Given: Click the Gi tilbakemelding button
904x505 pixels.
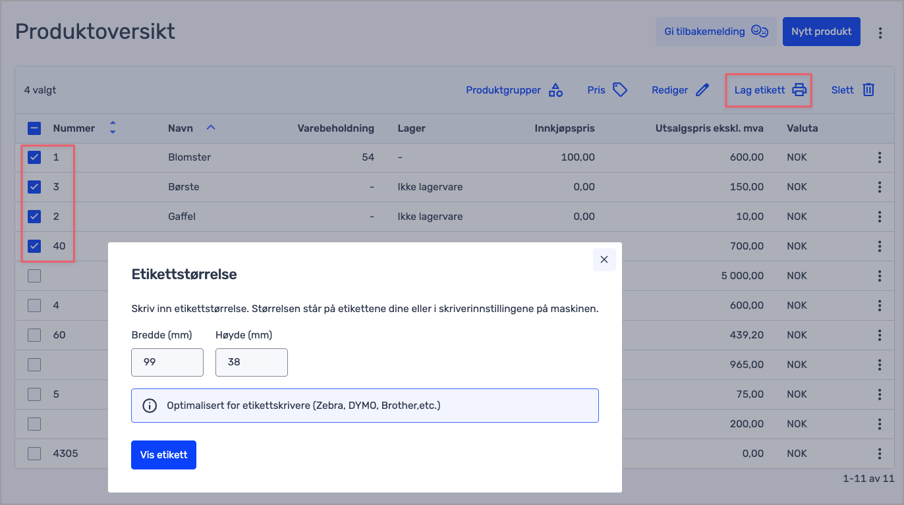Looking at the screenshot, I should pos(716,32).
